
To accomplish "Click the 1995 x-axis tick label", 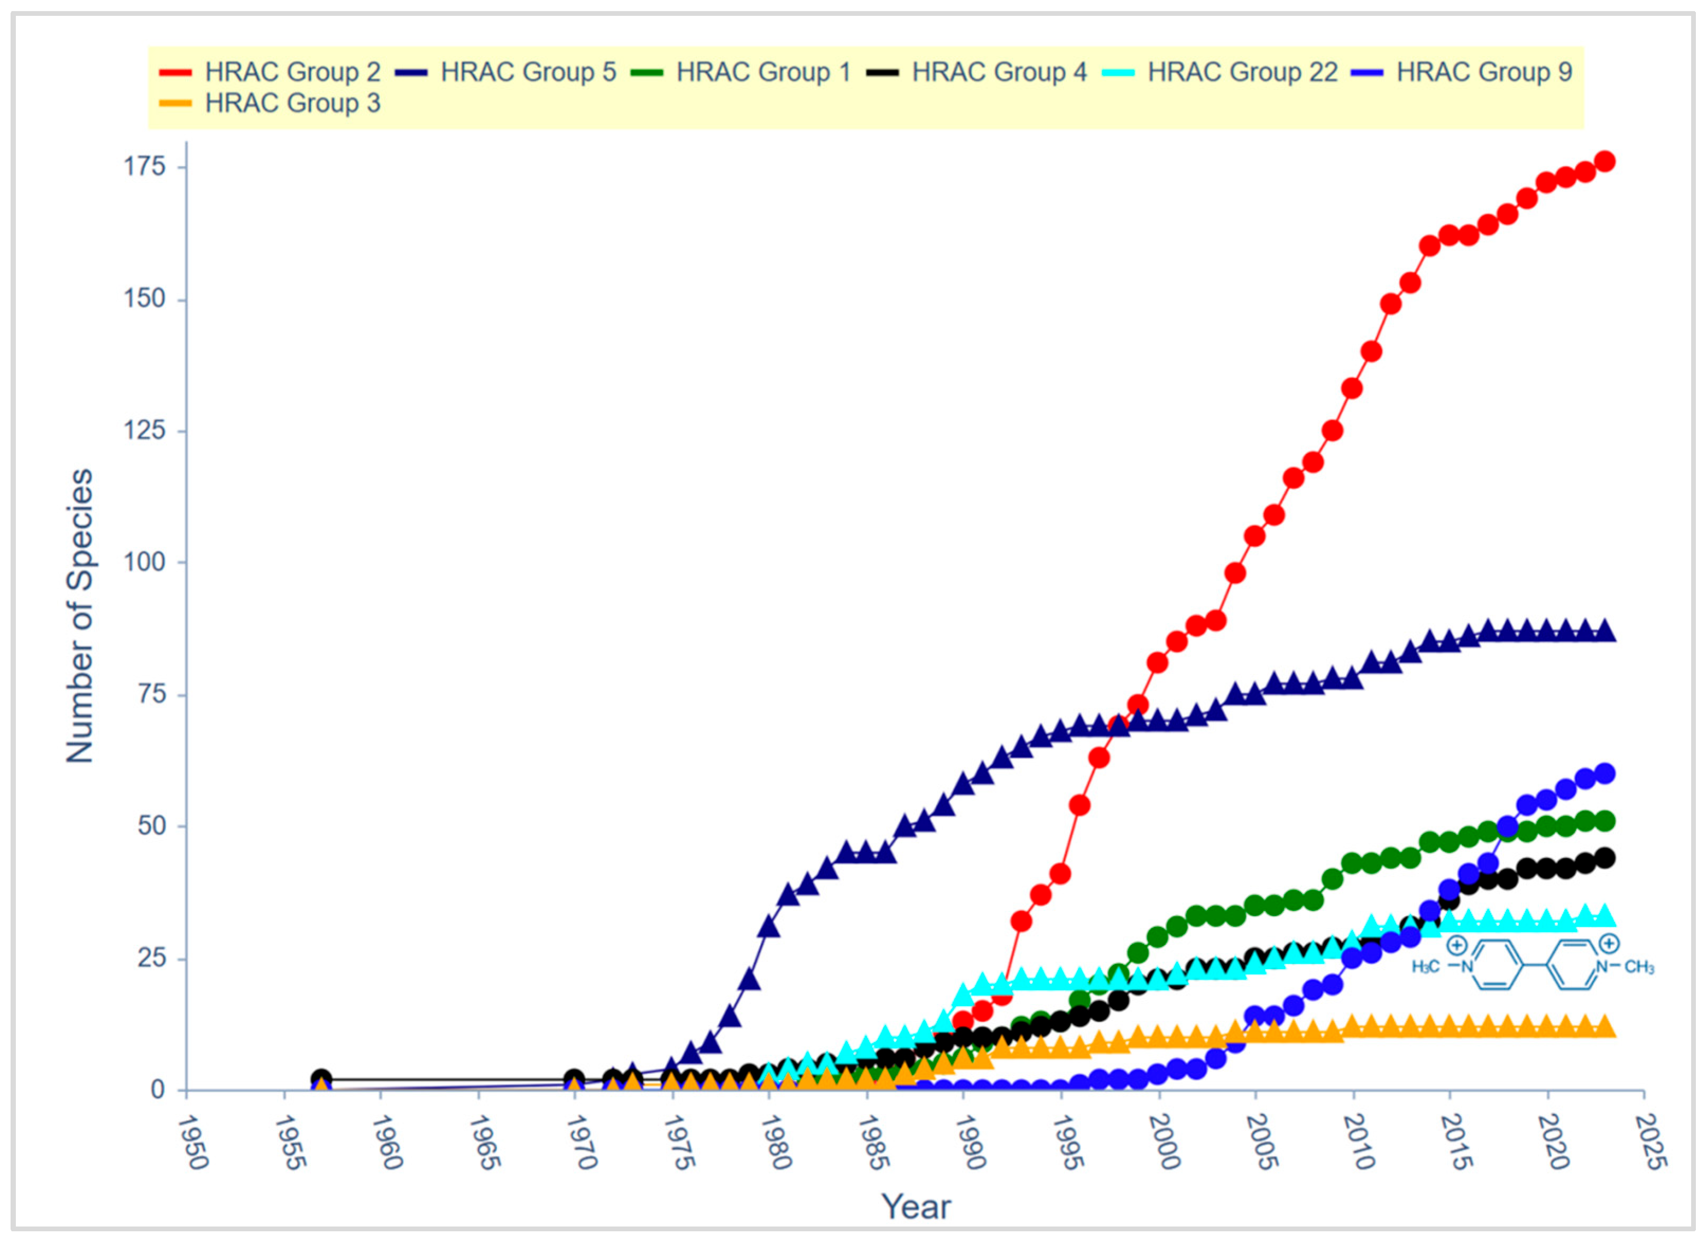I will click(1068, 1142).
